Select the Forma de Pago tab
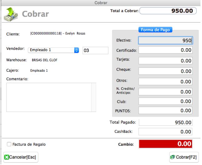Image resolution: width=202 pixels, height=165 pixels. click(x=155, y=30)
